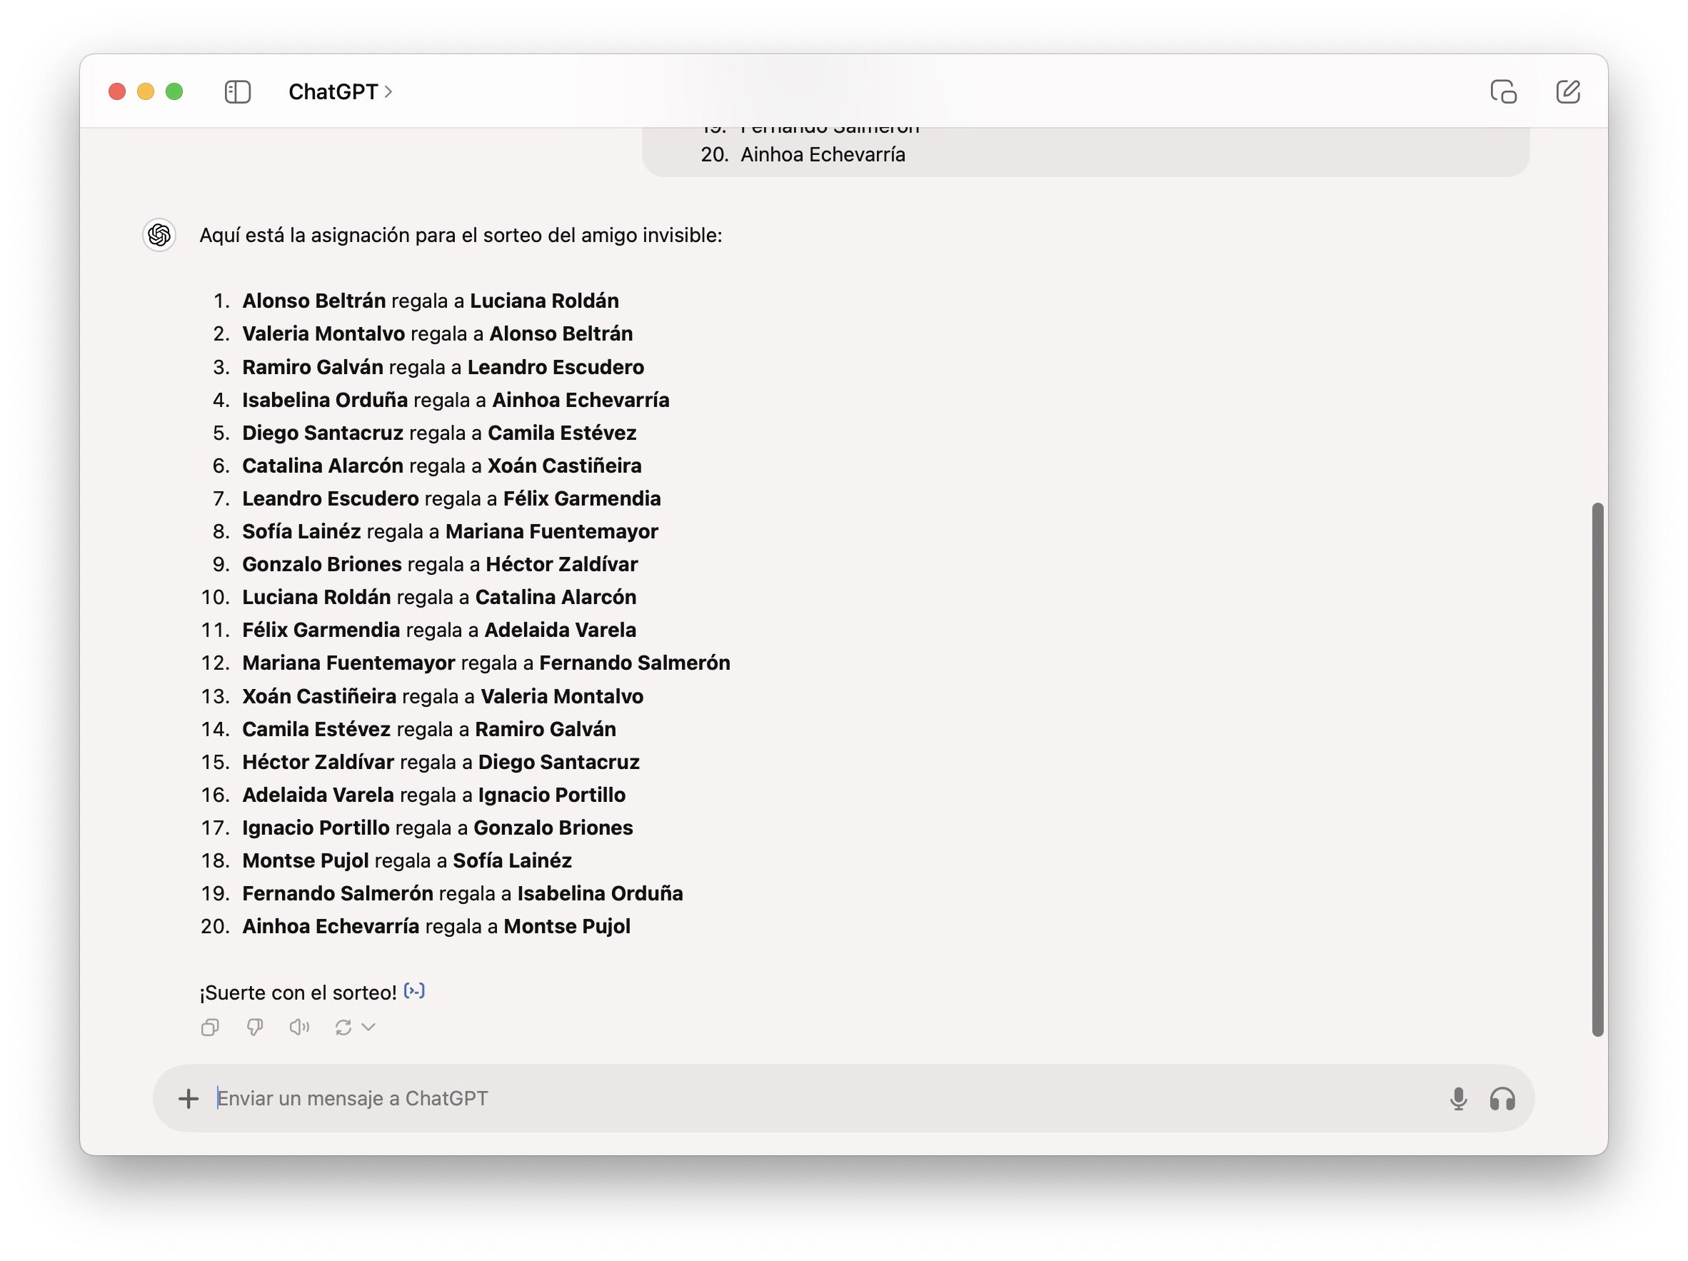Image resolution: width=1688 pixels, height=1261 pixels.
Task: Regenerate the response
Action: tap(343, 1028)
